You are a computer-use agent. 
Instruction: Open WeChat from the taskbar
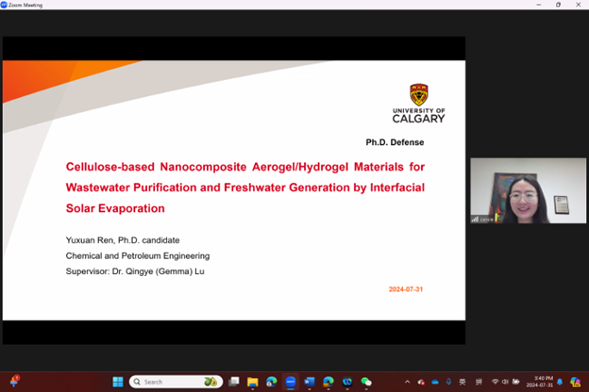click(366, 382)
